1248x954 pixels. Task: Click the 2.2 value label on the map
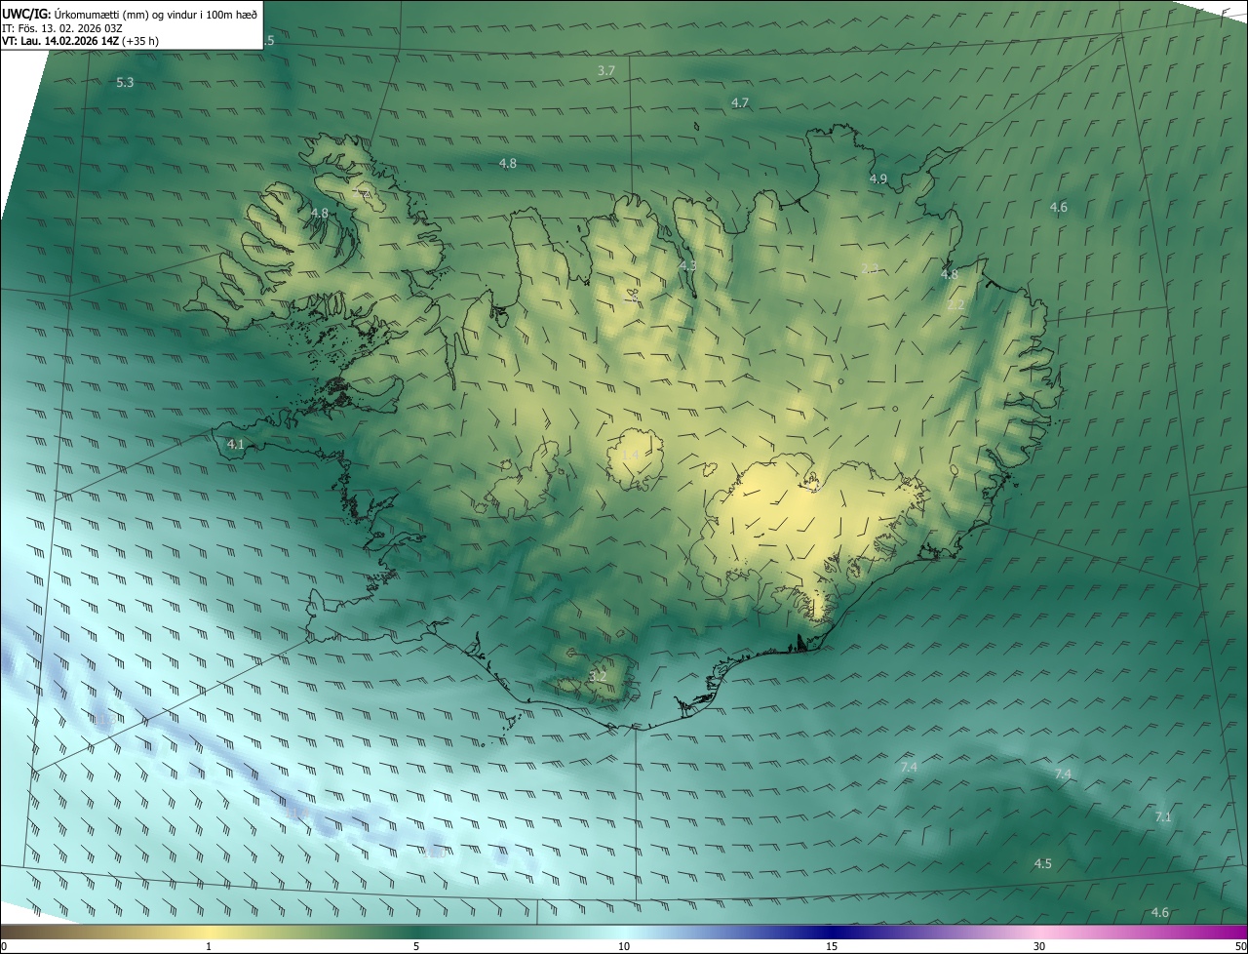click(x=955, y=304)
